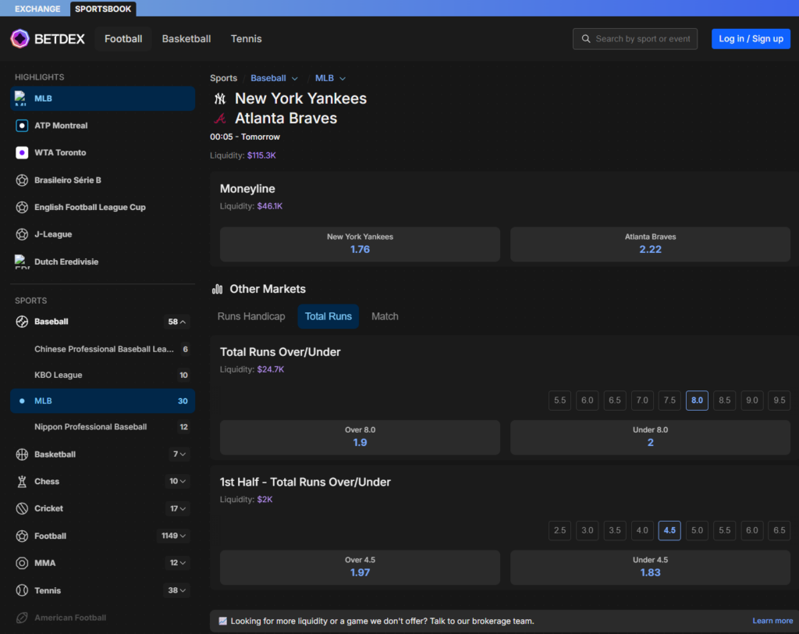799x634 pixels.
Task: Click the Log in / Sign up button
Action: (x=751, y=39)
